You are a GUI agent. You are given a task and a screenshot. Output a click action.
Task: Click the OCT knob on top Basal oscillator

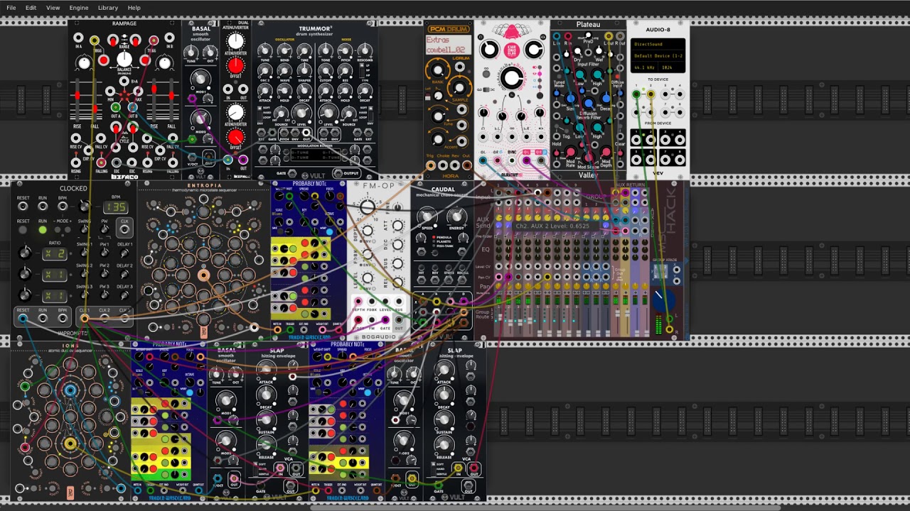211,53
